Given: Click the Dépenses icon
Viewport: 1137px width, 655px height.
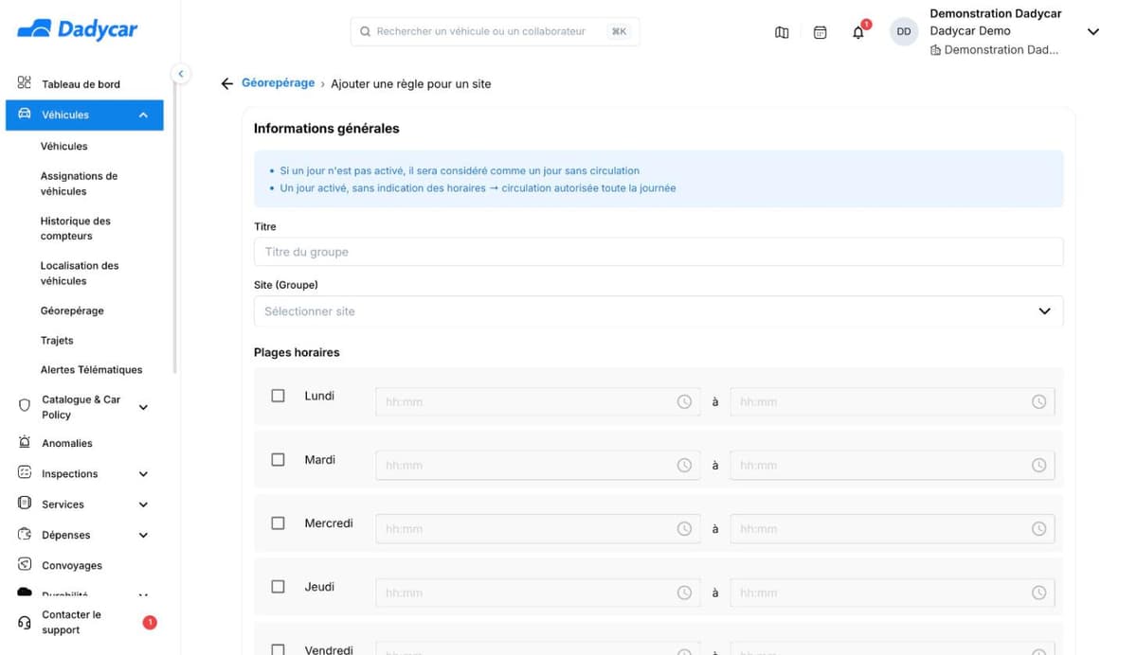Looking at the screenshot, I should click(25, 535).
